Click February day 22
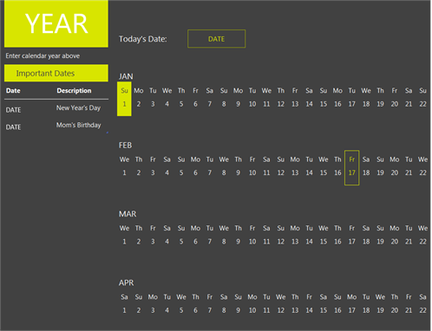Image resolution: width=432 pixels, height=331 pixels. coord(423,172)
